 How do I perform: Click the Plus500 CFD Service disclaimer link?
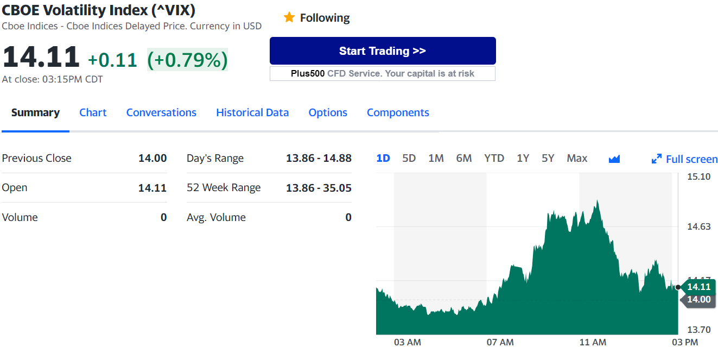(x=383, y=73)
